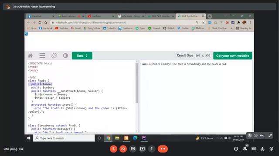
Task: Expand the bookmarks overflow arrow
Action: (231, 28)
